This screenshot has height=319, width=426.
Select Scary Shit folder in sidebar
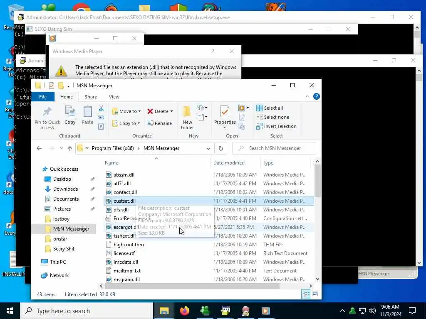(64, 249)
